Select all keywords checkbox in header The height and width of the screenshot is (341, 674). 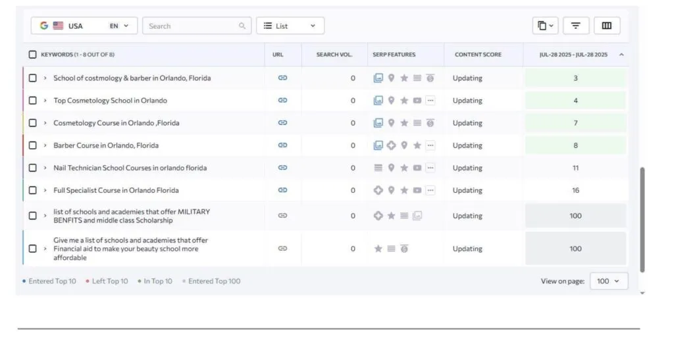(x=33, y=55)
